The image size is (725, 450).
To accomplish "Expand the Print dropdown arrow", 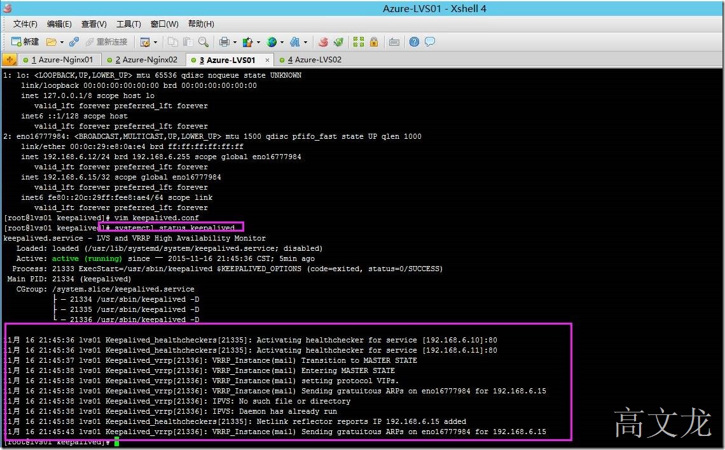I will click(x=235, y=42).
